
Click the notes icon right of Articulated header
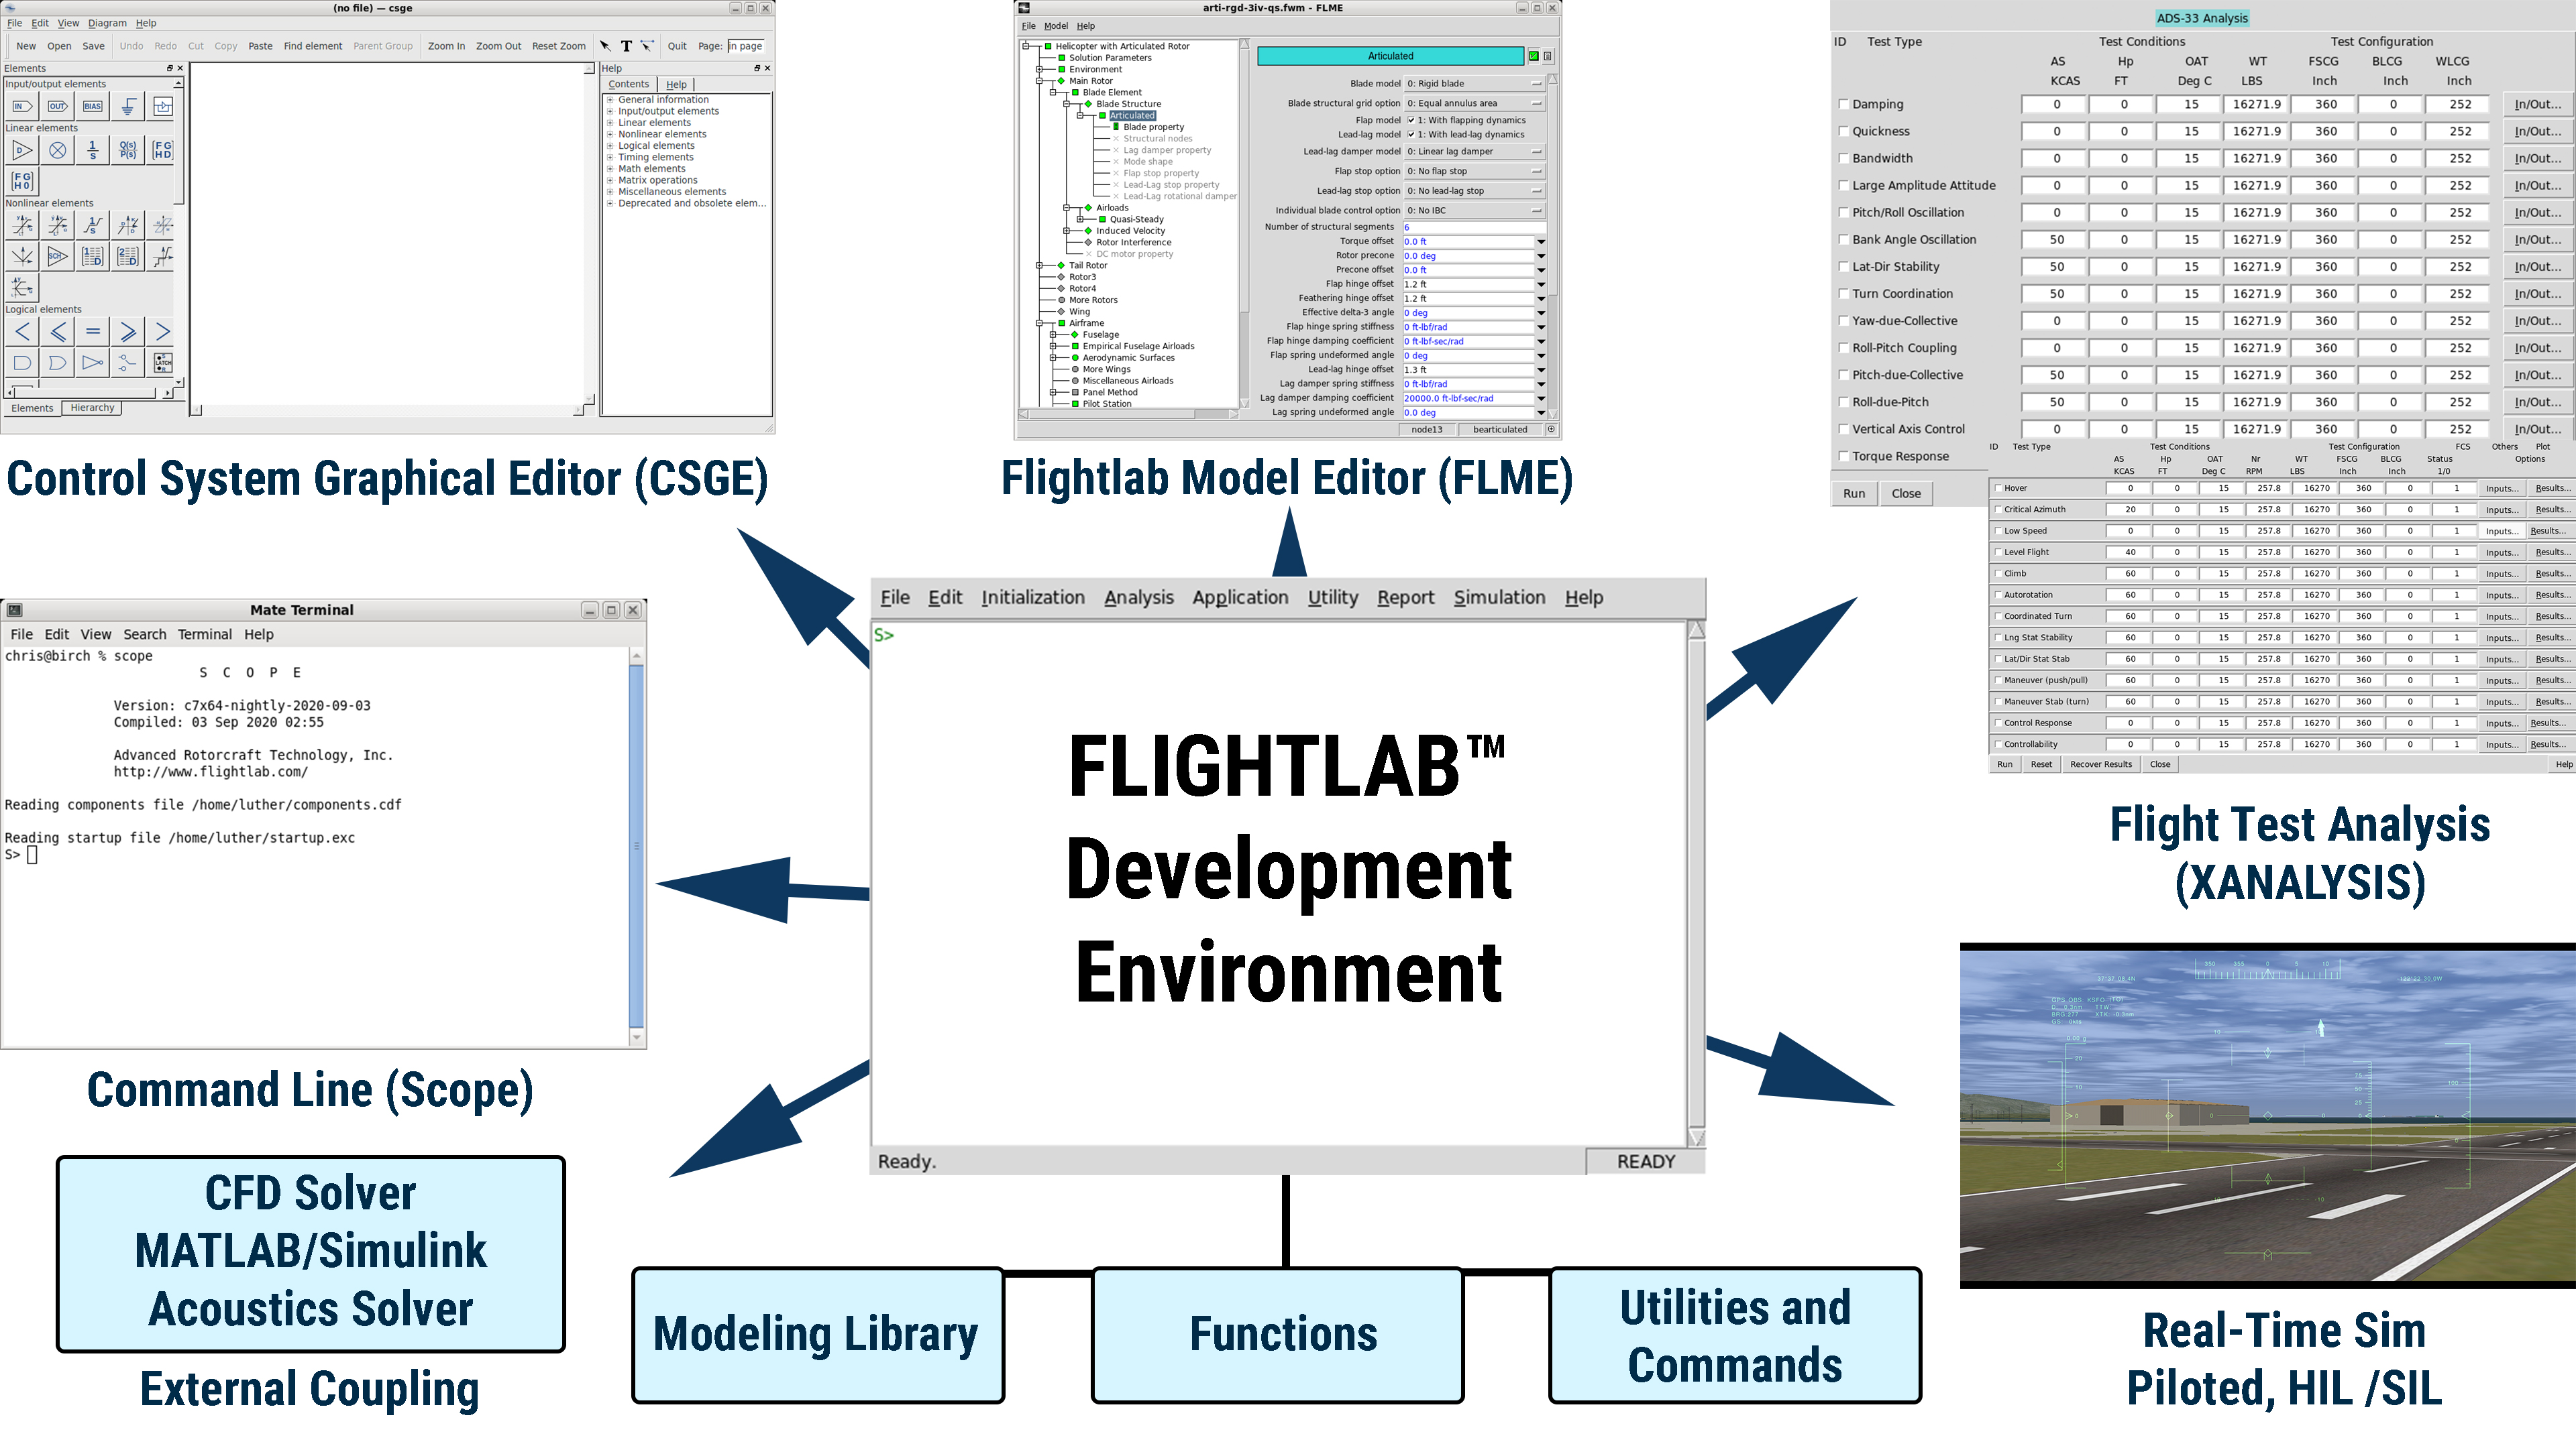point(1548,56)
